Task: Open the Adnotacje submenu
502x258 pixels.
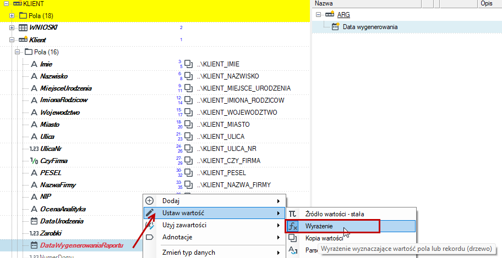Action: pyautogui.click(x=214, y=237)
